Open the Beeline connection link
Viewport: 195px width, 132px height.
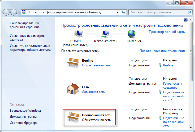[x=168, y=65]
